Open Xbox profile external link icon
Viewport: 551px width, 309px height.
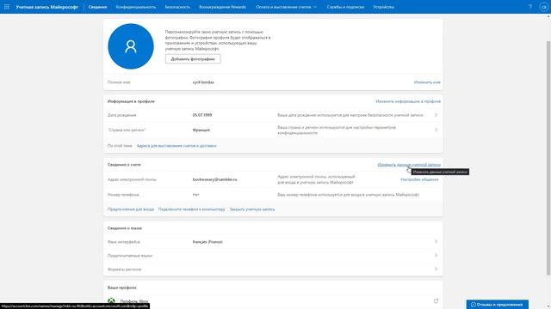(436, 301)
